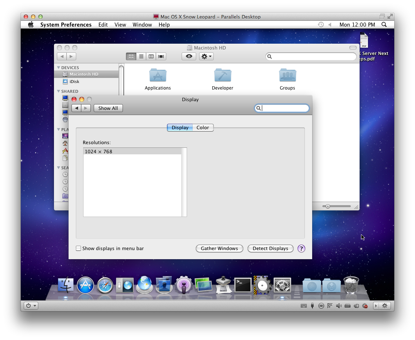415x340 pixels.
Task: Open Server Preferences icon in Dock
Action: coord(125,285)
